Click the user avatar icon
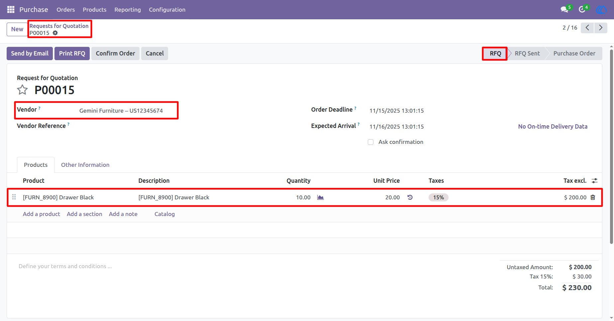Image resolution: width=614 pixels, height=321 pixels. coord(601,10)
